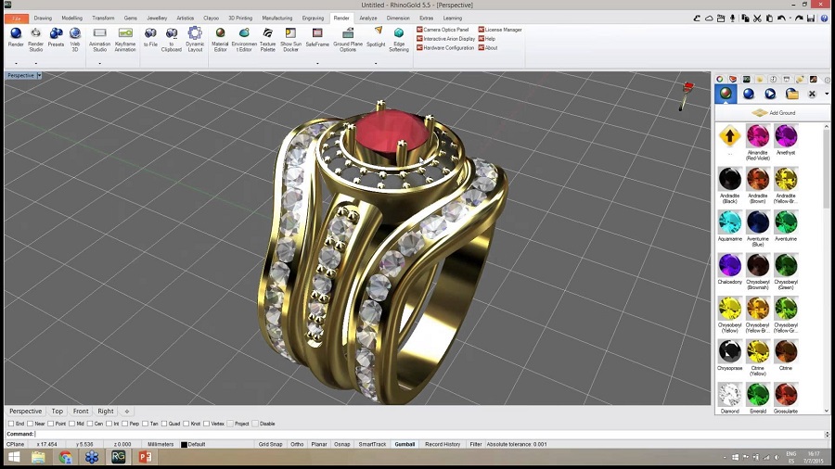Click the Add Ground button
Image resolution: width=835 pixels, height=469 pixels.
(x=772, y=113)
